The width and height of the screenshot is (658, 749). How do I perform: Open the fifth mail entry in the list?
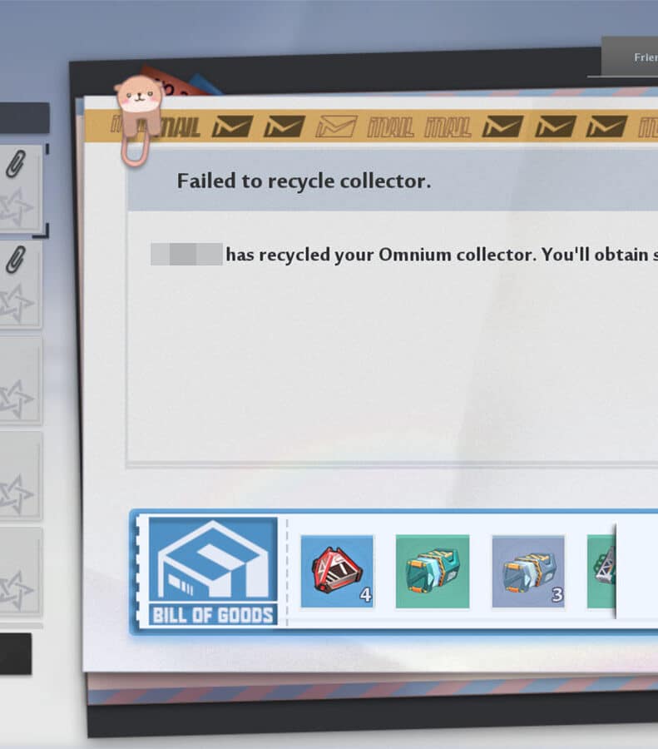[x=21, y=572]
